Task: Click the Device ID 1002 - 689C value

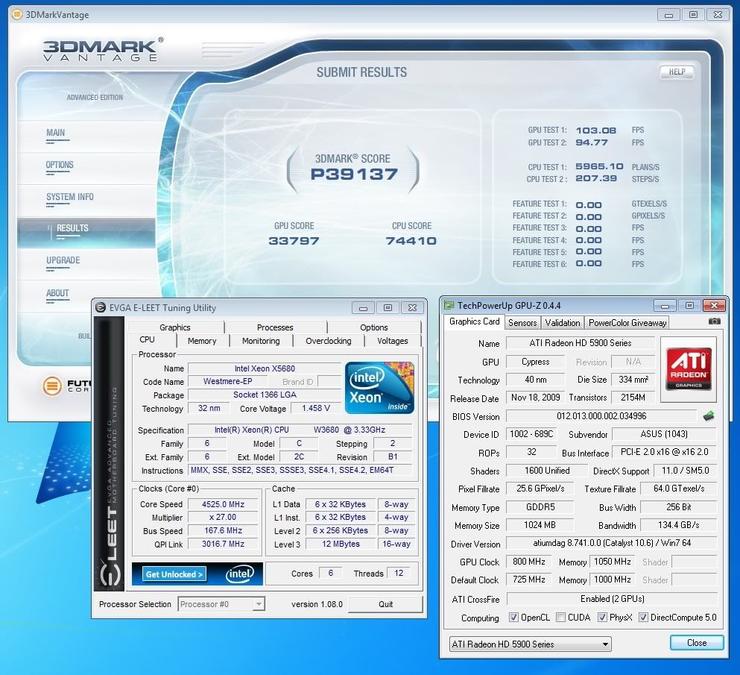Action: pyautogui.click(x=531, y=434)
